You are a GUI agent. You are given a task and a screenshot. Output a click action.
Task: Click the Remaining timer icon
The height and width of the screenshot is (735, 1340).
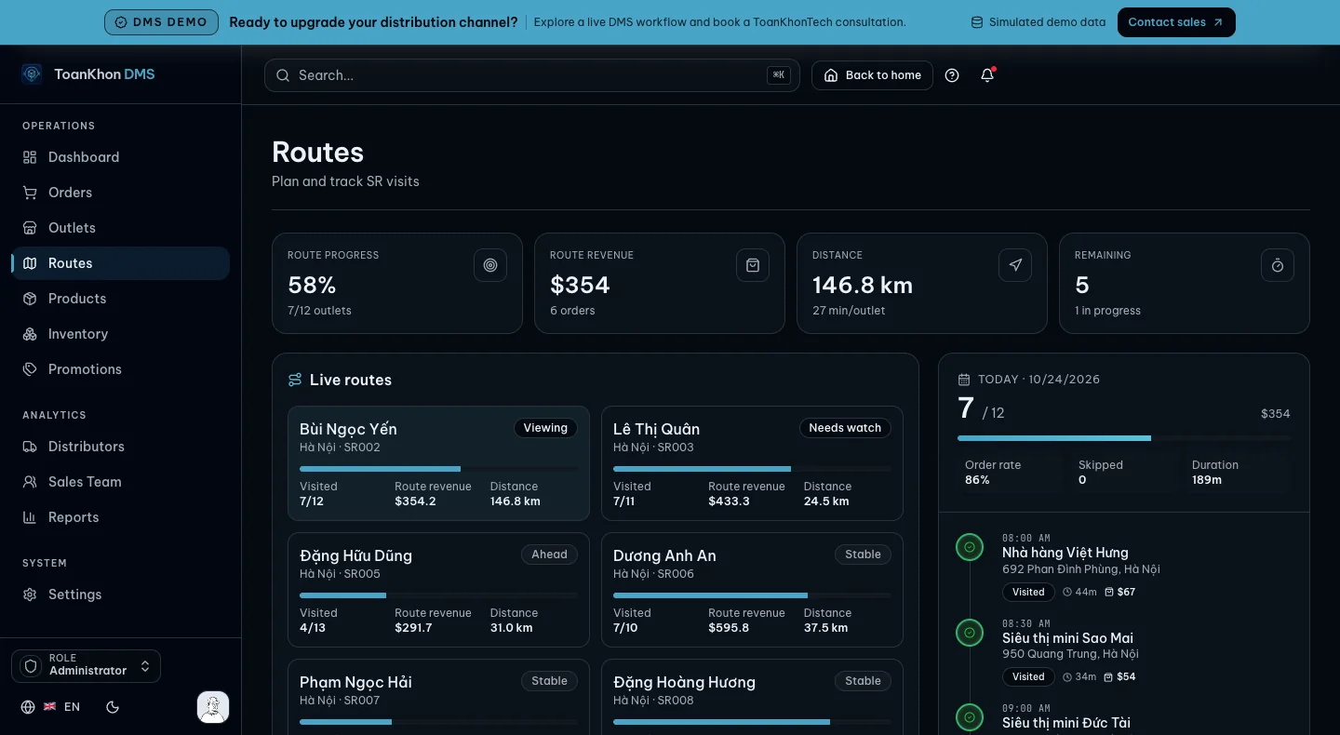pos(1278,265)
